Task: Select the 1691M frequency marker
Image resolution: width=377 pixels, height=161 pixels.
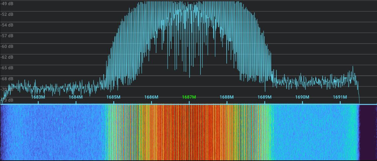Action: click(340, 97)
